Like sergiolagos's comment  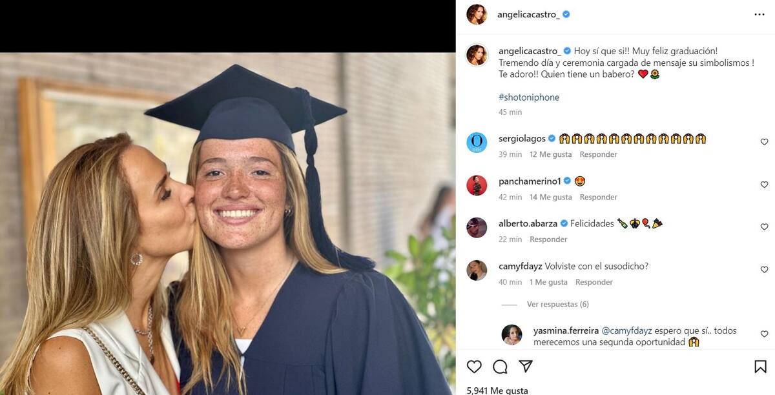[x=764, y=142]
